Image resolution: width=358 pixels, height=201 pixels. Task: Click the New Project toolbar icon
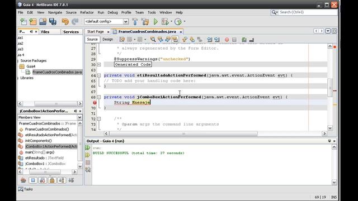33,22
